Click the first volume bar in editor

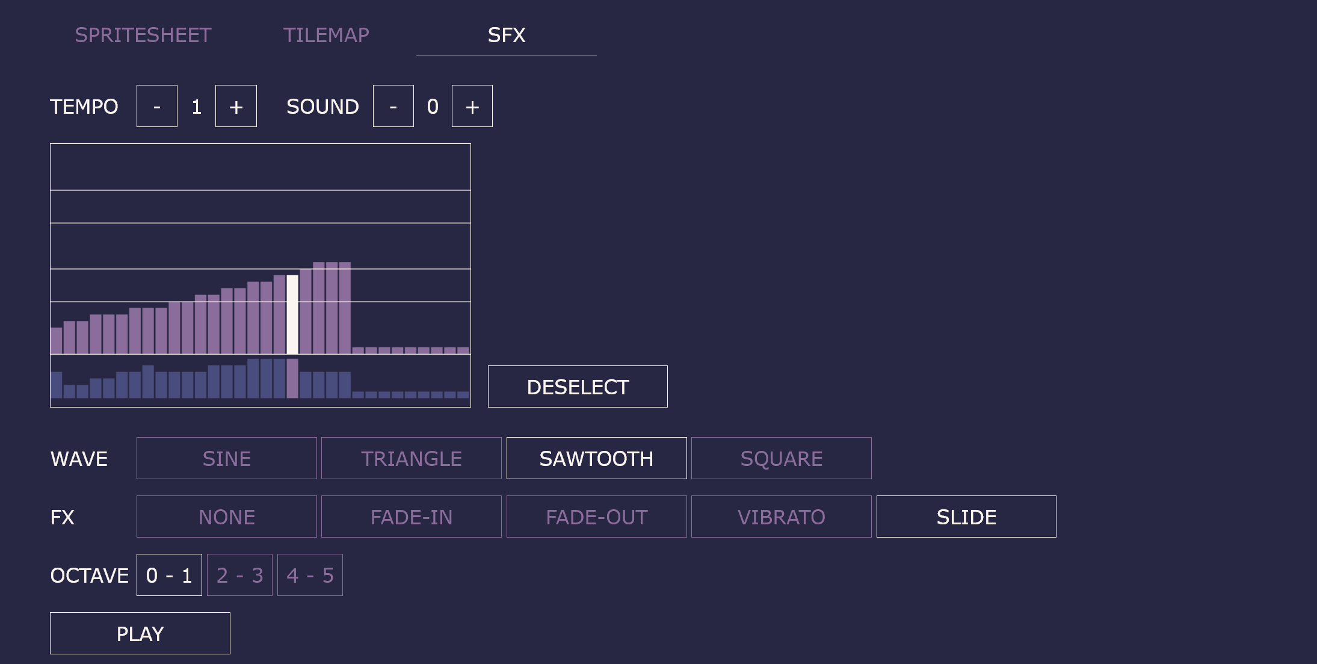pos(57,385)
